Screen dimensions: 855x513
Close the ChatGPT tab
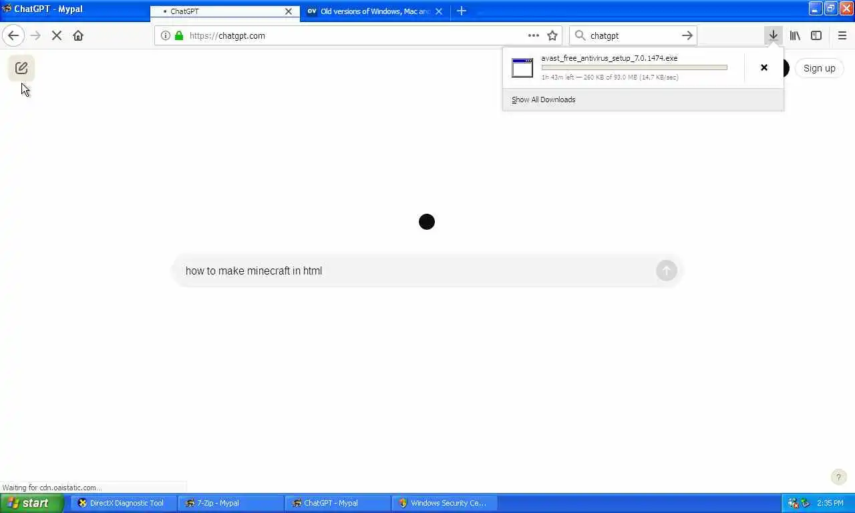(x=289, y=11)
